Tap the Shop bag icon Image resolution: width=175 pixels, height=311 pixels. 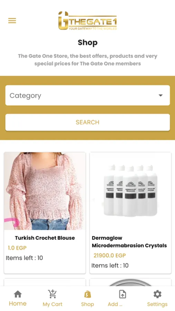(87, 294)
